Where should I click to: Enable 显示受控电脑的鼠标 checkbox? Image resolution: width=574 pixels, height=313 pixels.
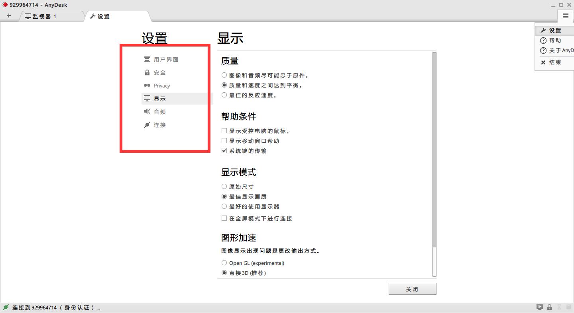coord(224,131)
